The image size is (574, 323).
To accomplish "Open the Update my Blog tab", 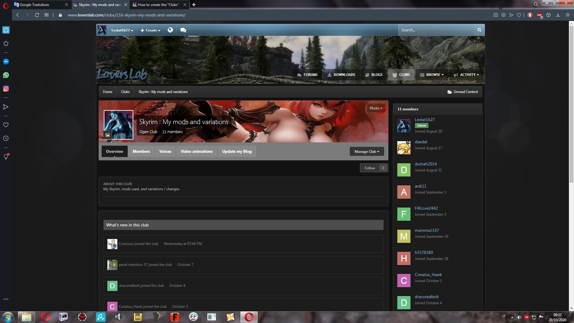I will coord(237,151).
